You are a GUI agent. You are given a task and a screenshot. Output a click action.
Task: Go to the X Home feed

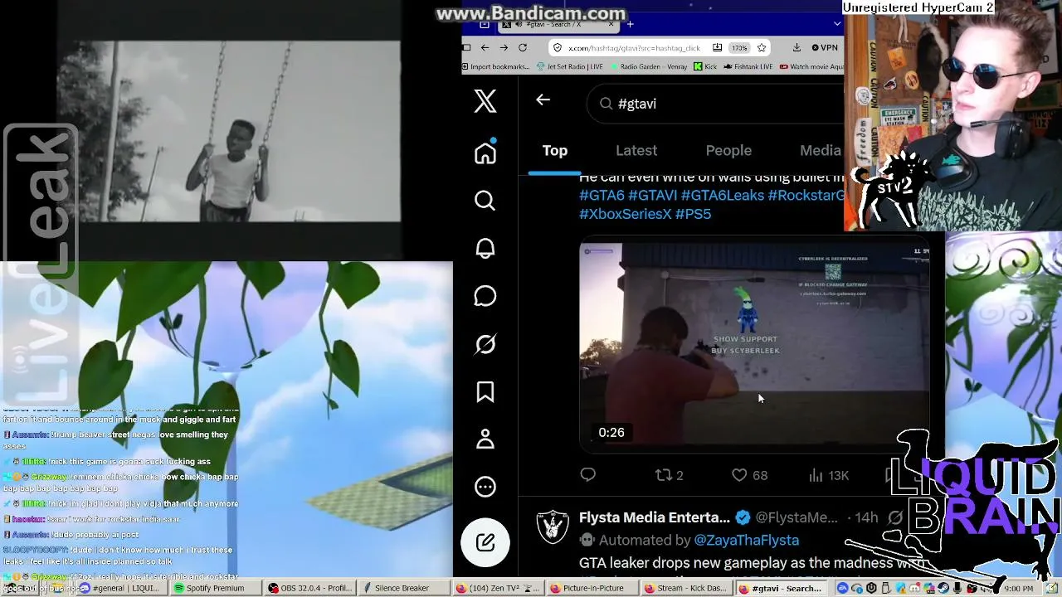coord(485,153)
